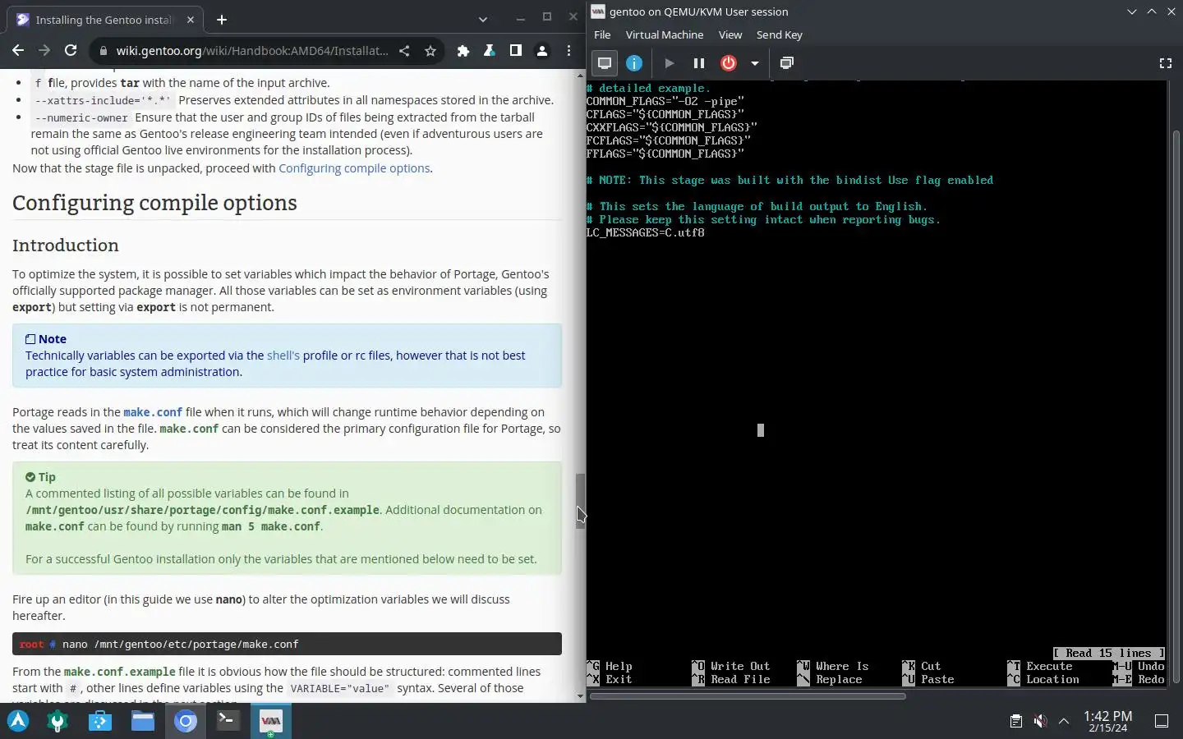Go forward in the browser
Viewport: 1183px width, 739px height.
coord(44,50)
